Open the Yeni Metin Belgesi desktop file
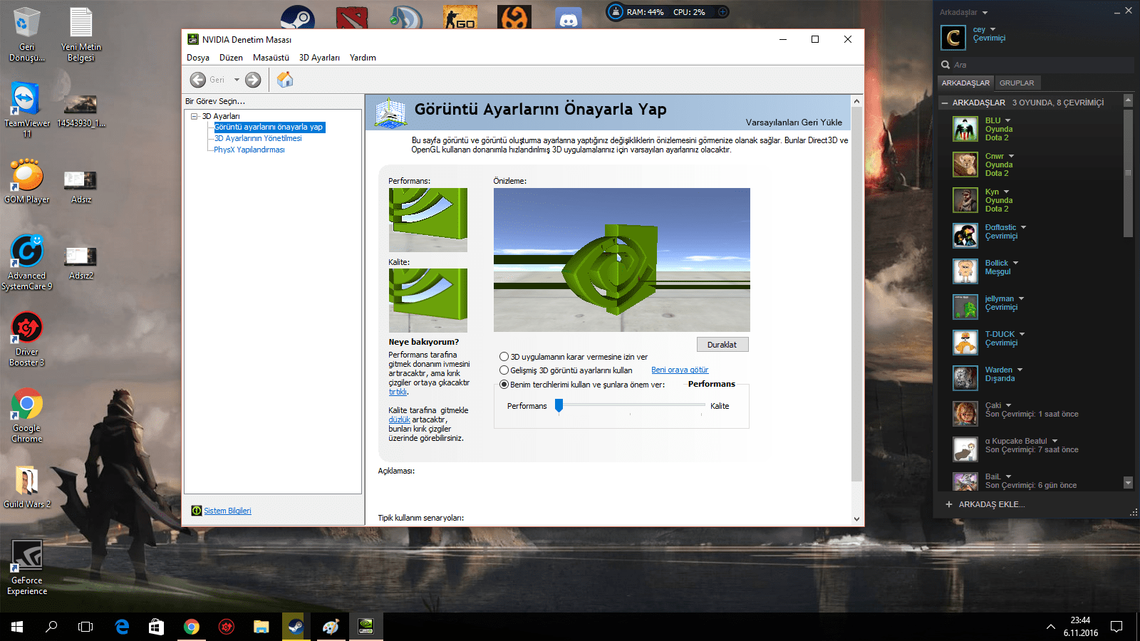This screenshot has width=1140, height=641. click(81, 35)
